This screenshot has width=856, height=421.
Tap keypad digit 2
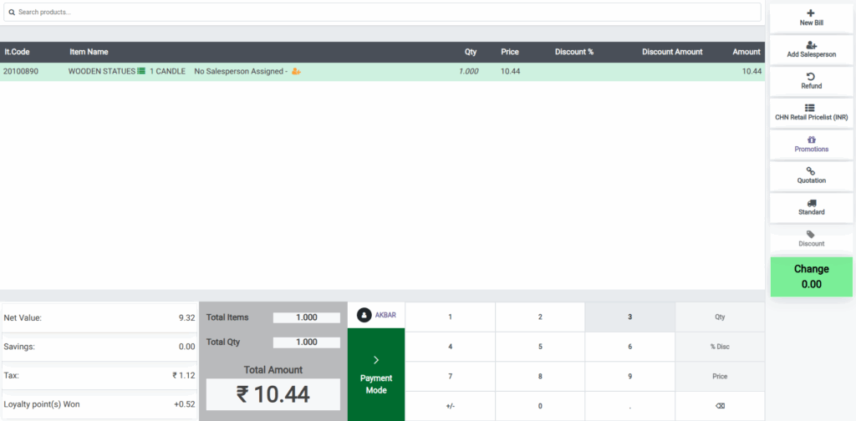[x=540, y=317]
